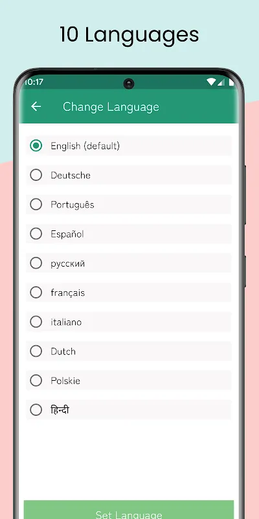Click the 10 Languages heading
259x519 pixels.
129,35
